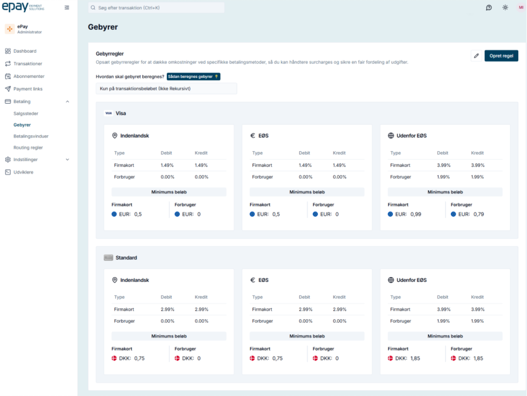Go to Salgssteder in sidebar
Image resolution: width=527 pixels, height=396 pixels.
[26, 114]
